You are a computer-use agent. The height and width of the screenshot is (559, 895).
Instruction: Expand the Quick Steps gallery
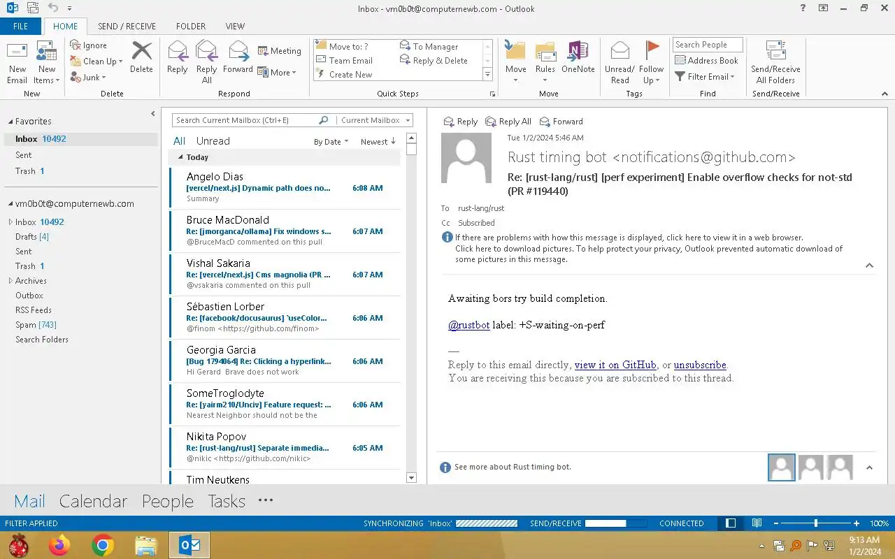pos(487,74)
